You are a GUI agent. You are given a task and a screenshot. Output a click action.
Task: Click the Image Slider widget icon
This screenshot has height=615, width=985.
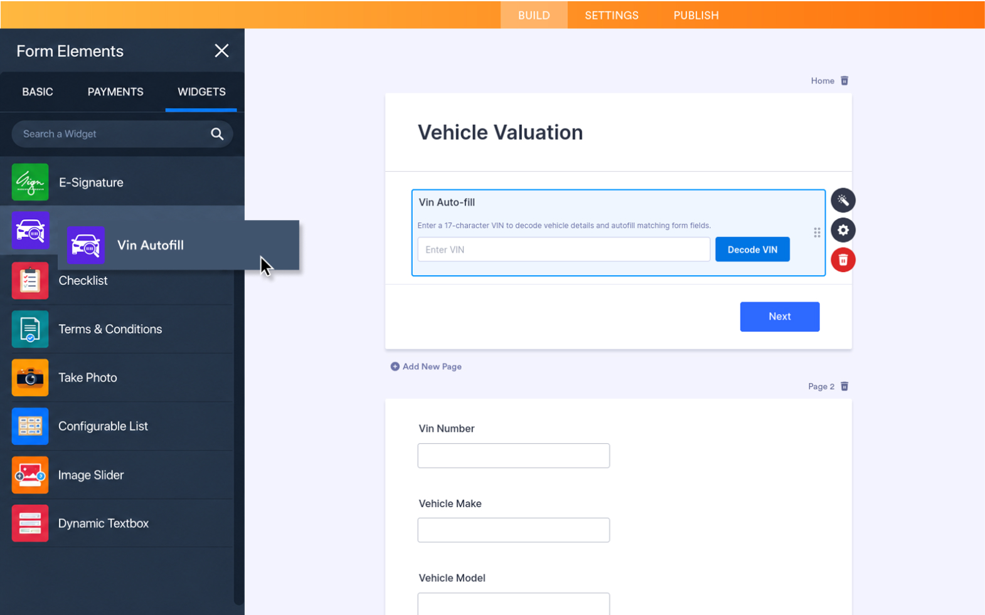pos(30,475)
